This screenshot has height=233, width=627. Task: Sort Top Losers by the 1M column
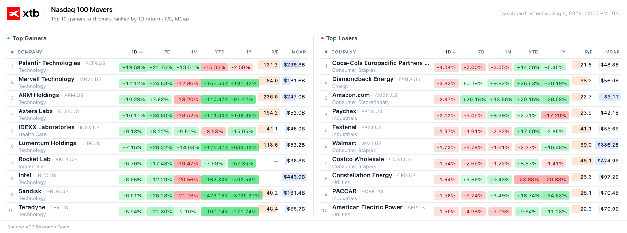508,52
